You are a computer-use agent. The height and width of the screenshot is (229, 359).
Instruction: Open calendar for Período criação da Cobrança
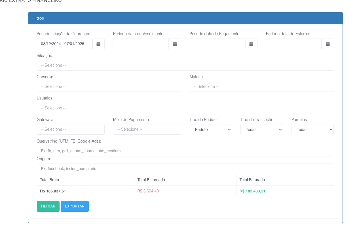tap(98, 44)
